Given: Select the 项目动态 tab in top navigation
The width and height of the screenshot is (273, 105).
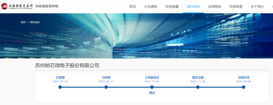Looking at the screenshot, I should pos(193,7).
